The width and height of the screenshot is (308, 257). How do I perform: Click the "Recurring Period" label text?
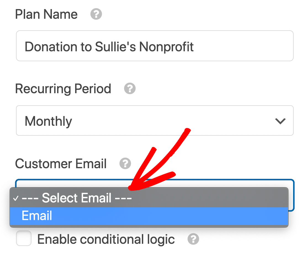(x=63, y=89)
